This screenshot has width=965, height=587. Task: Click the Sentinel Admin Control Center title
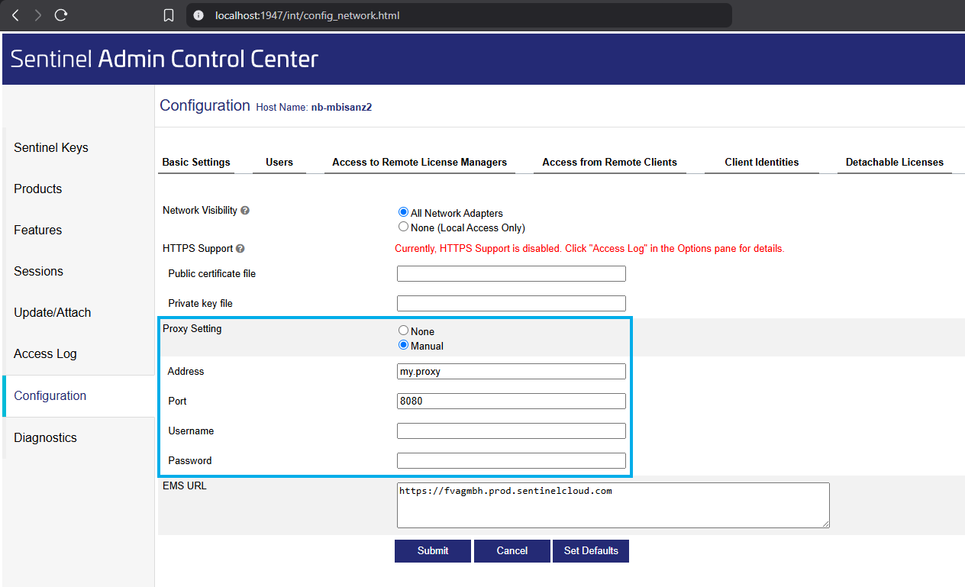tap(164, 59)
